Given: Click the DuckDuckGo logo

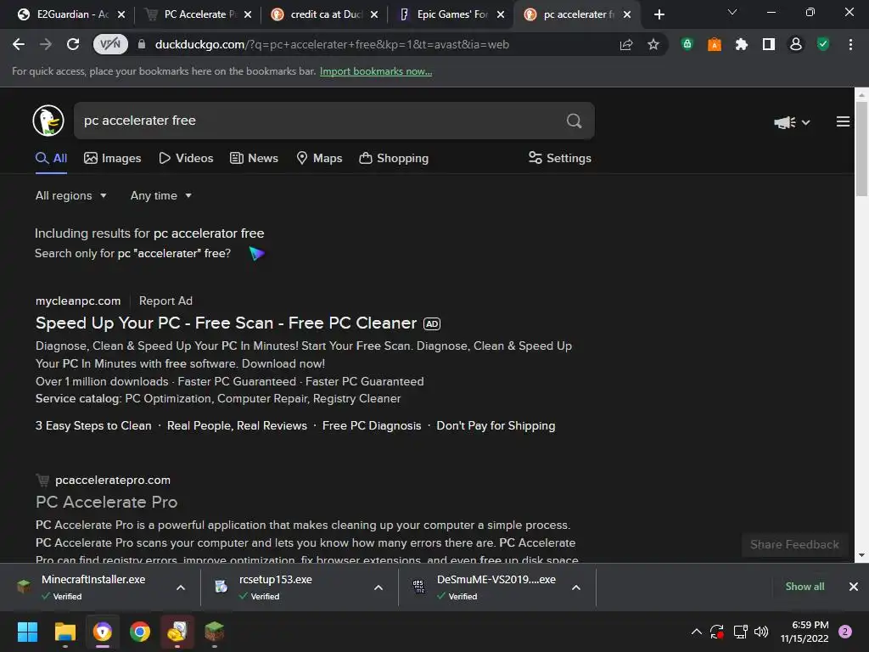Looking at the screenshot, I should coord(48,121).
